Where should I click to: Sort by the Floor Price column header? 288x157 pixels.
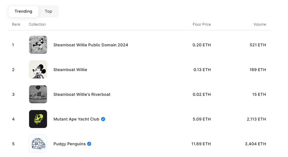(202, 24)
